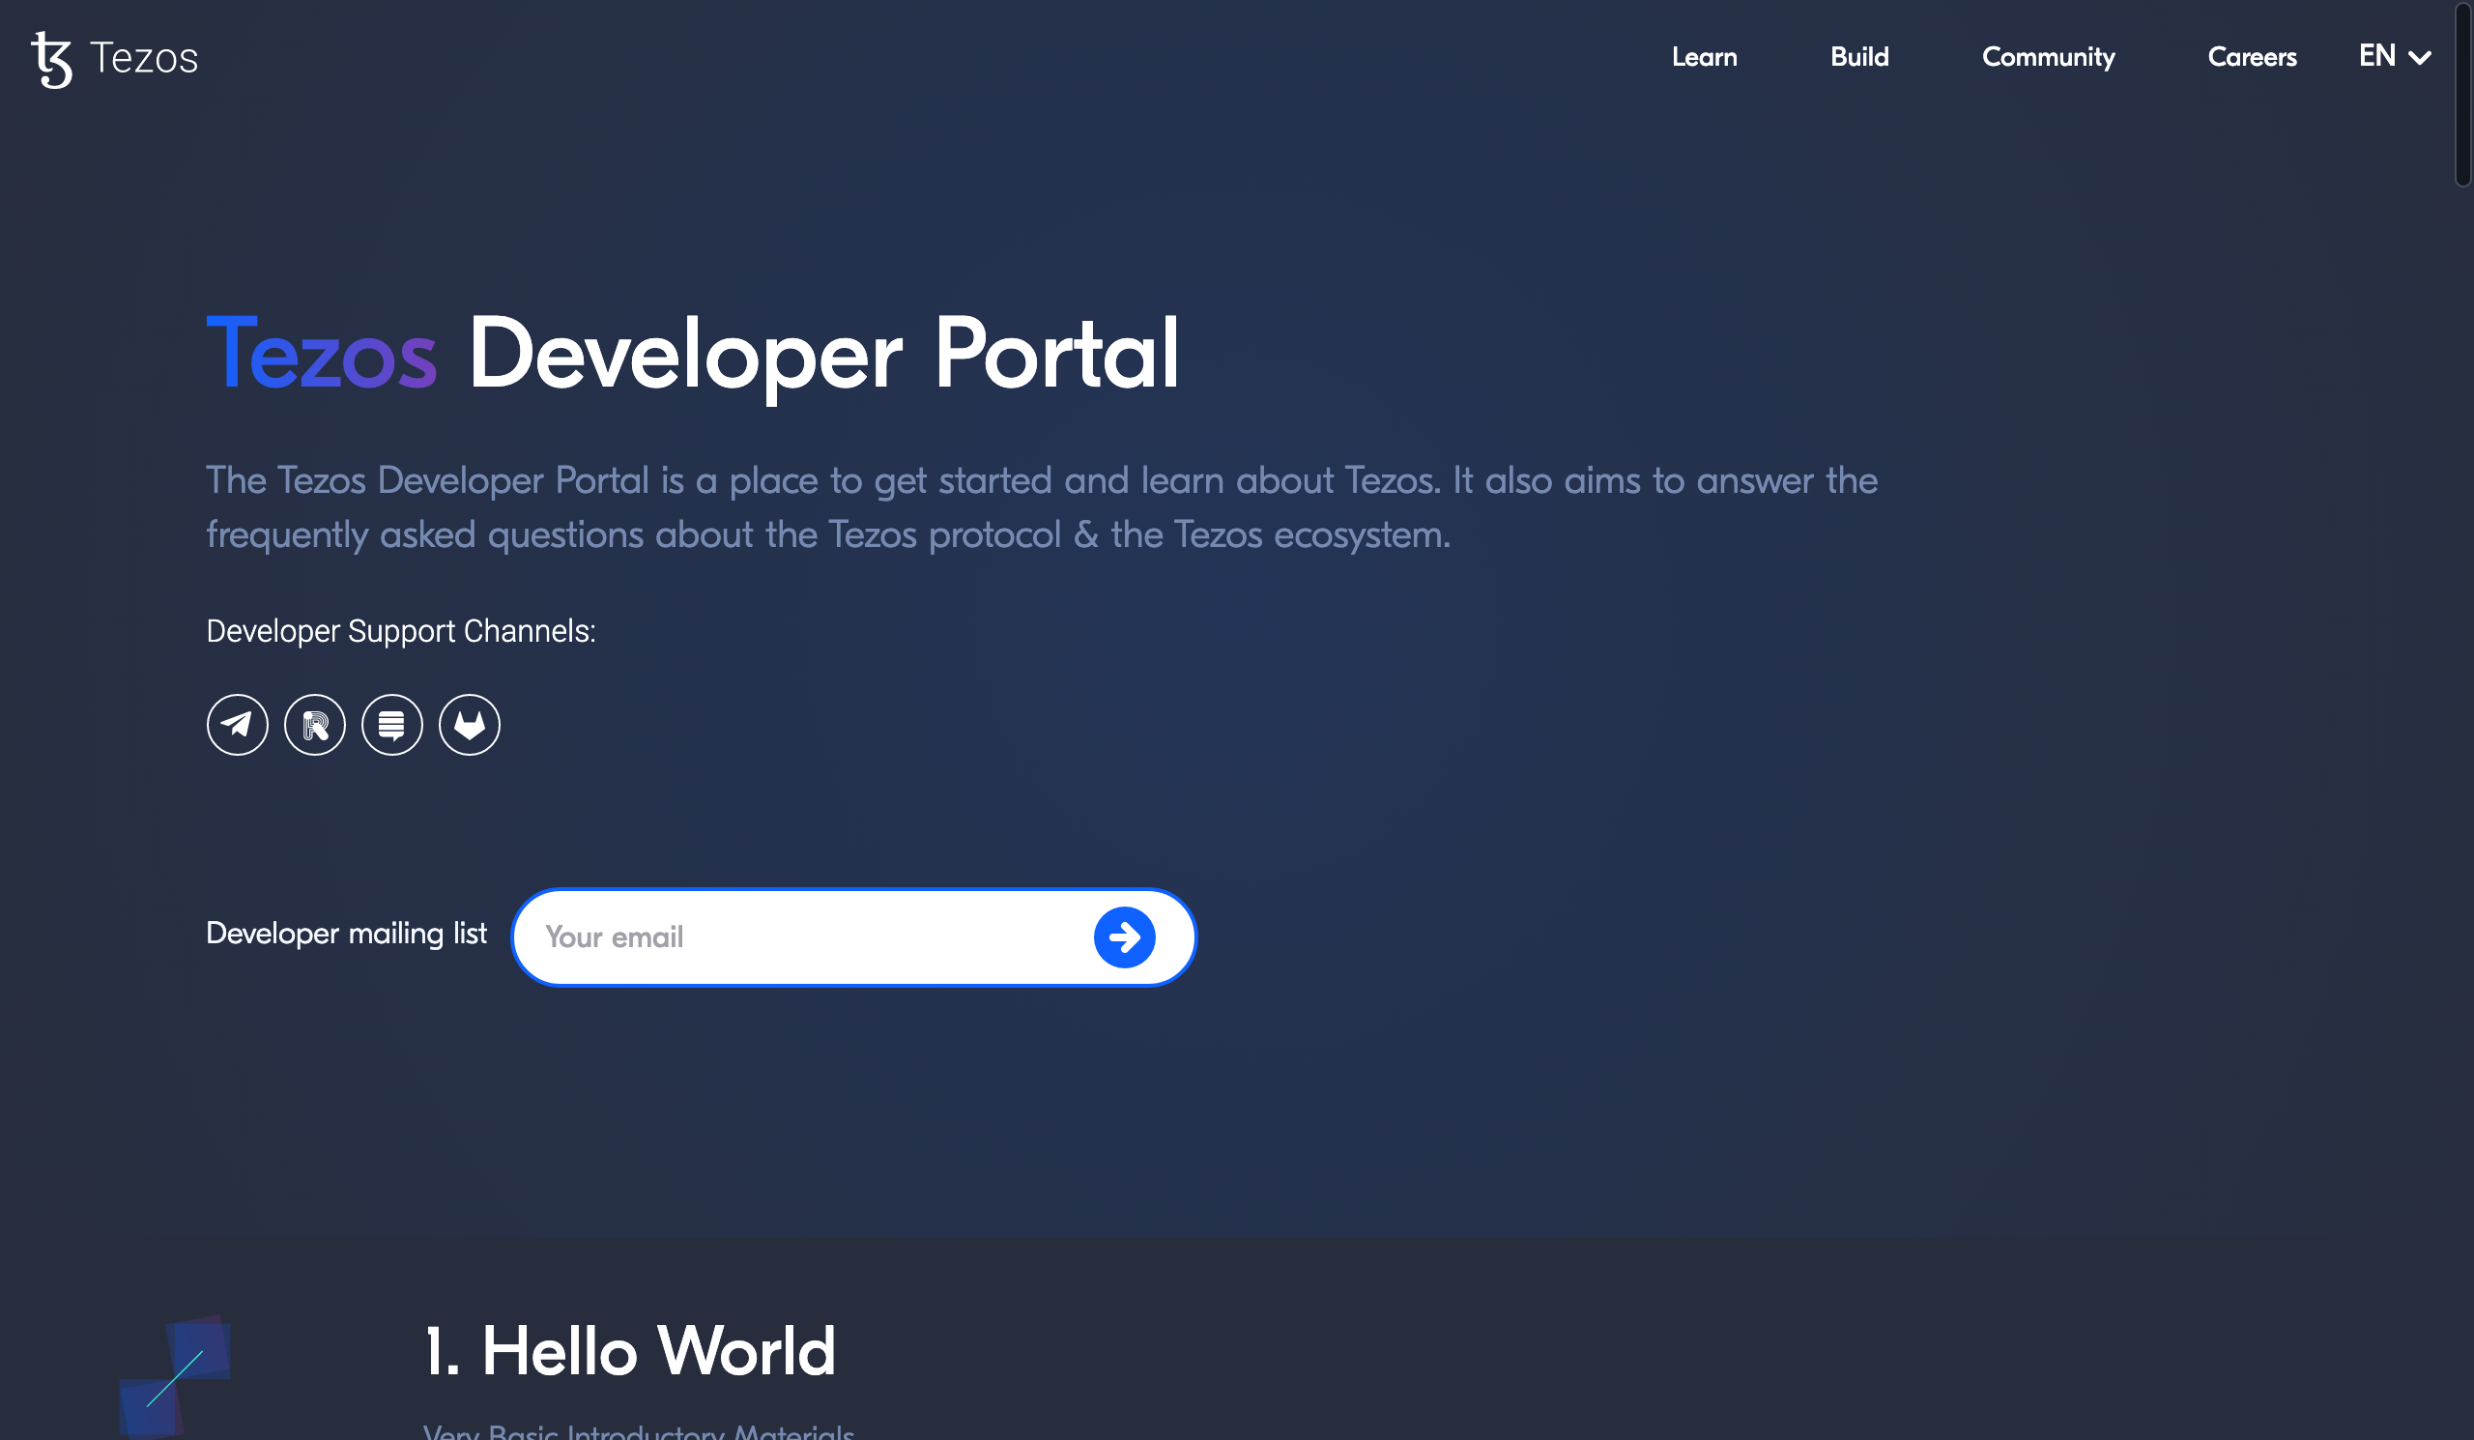The height and width of the screenshot is (1440, 2474).
Task: Open the Learn menu
Action: pyautogui.click(x=1705, y=57)
